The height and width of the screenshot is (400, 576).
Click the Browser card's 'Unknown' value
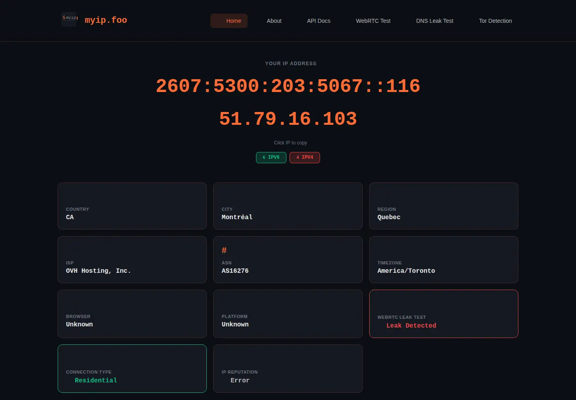tap(80, 324)
